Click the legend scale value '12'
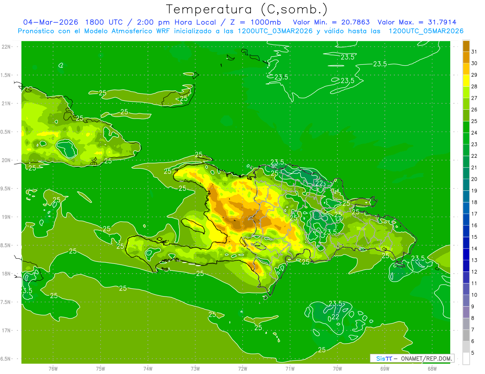This screenshot has height=374, width=485. [474, 272]
